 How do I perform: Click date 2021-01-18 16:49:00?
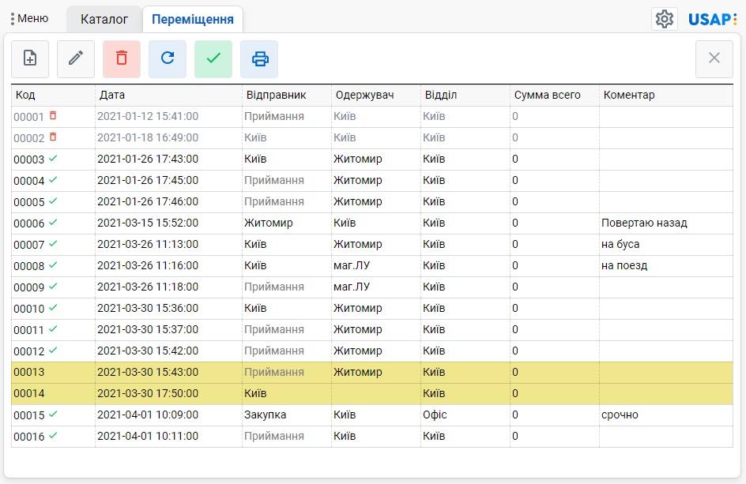[148, 138]
